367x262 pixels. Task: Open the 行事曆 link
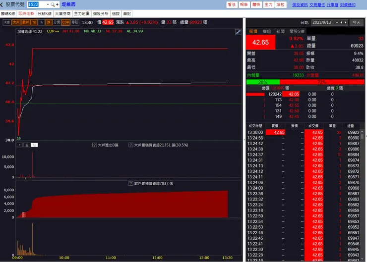click(x=332, y=4)
